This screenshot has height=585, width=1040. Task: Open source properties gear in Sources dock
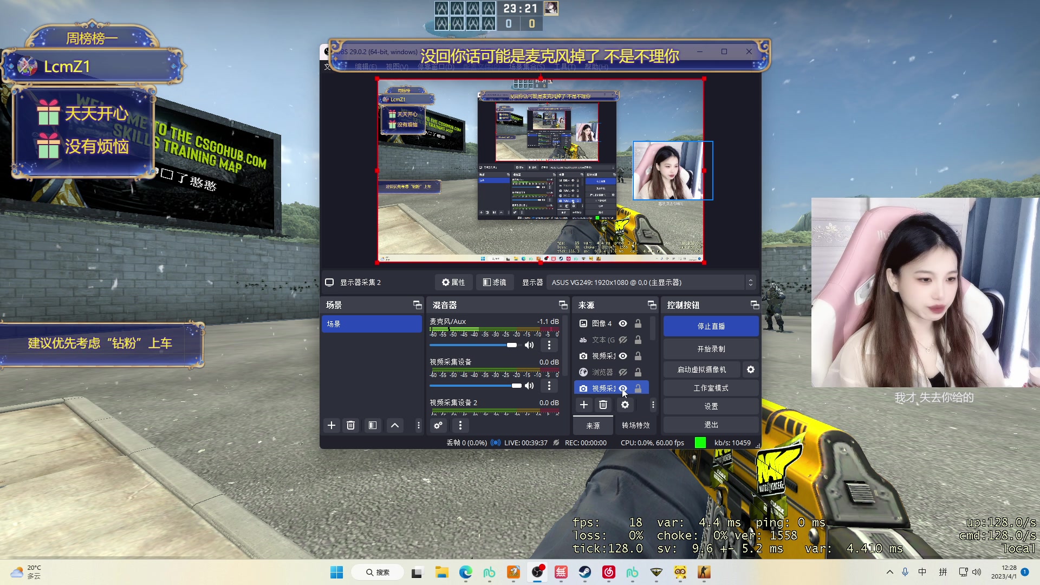click(625, 405)
